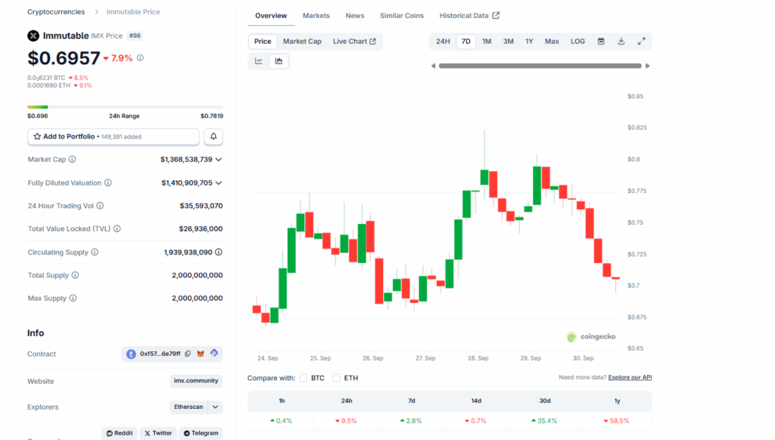Open the imx.community website link

point(196,381)
